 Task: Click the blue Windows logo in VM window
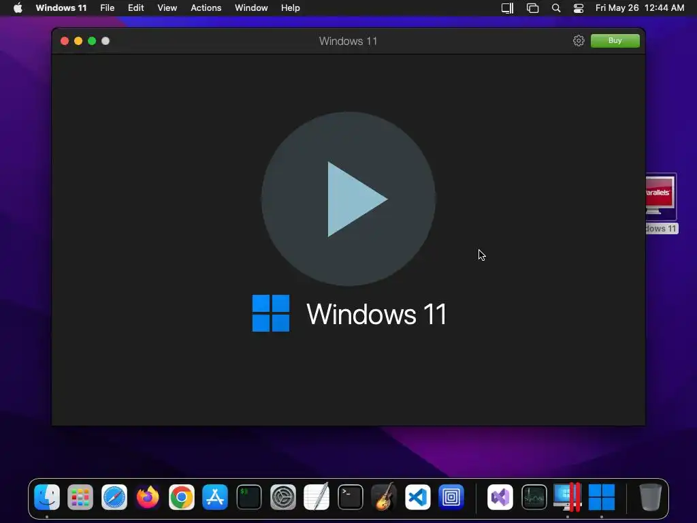click(x=271, y=313)
